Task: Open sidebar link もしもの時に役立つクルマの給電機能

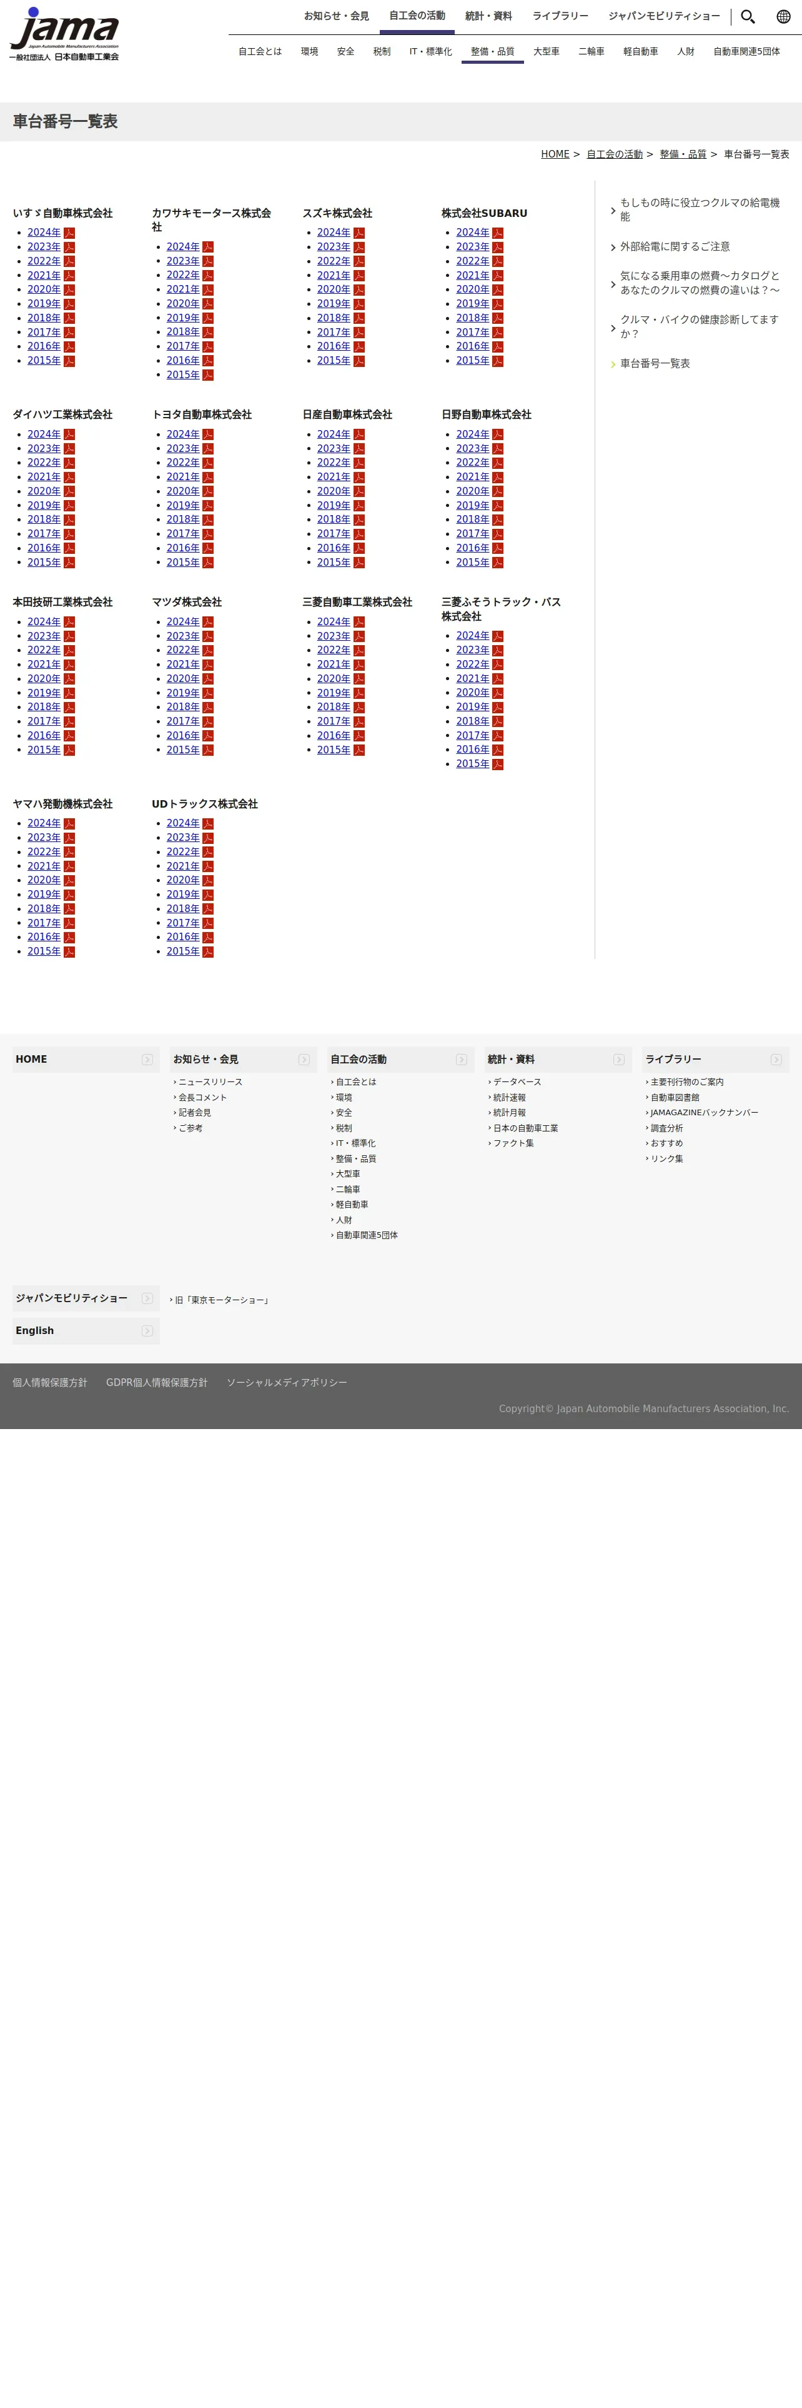Action: (700, 209)
